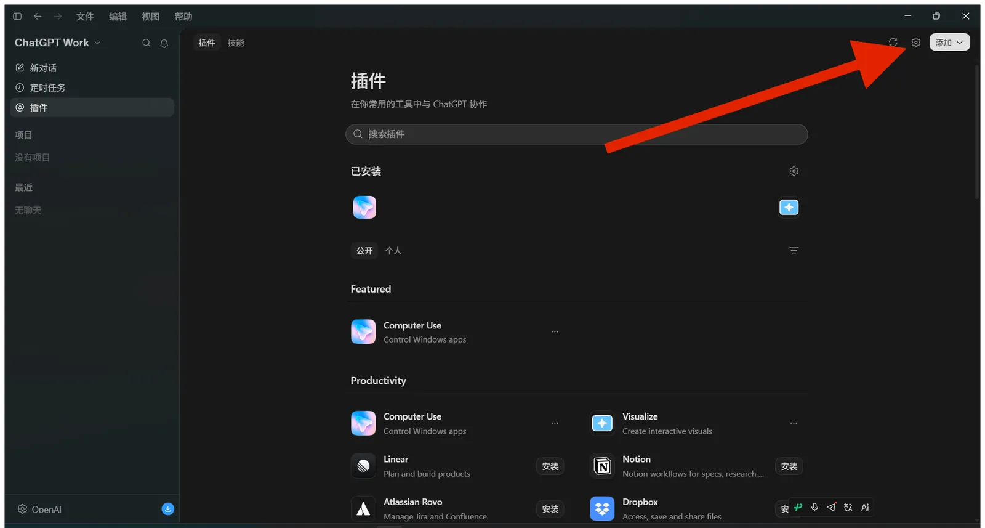This screenshot has width=985, height=528.
Task: Click the 搜索插件 search field
Action: click(x=577, y=134)
